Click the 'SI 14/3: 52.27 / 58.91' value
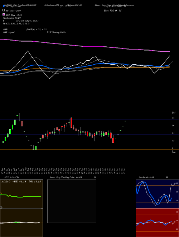 point(28,21)
